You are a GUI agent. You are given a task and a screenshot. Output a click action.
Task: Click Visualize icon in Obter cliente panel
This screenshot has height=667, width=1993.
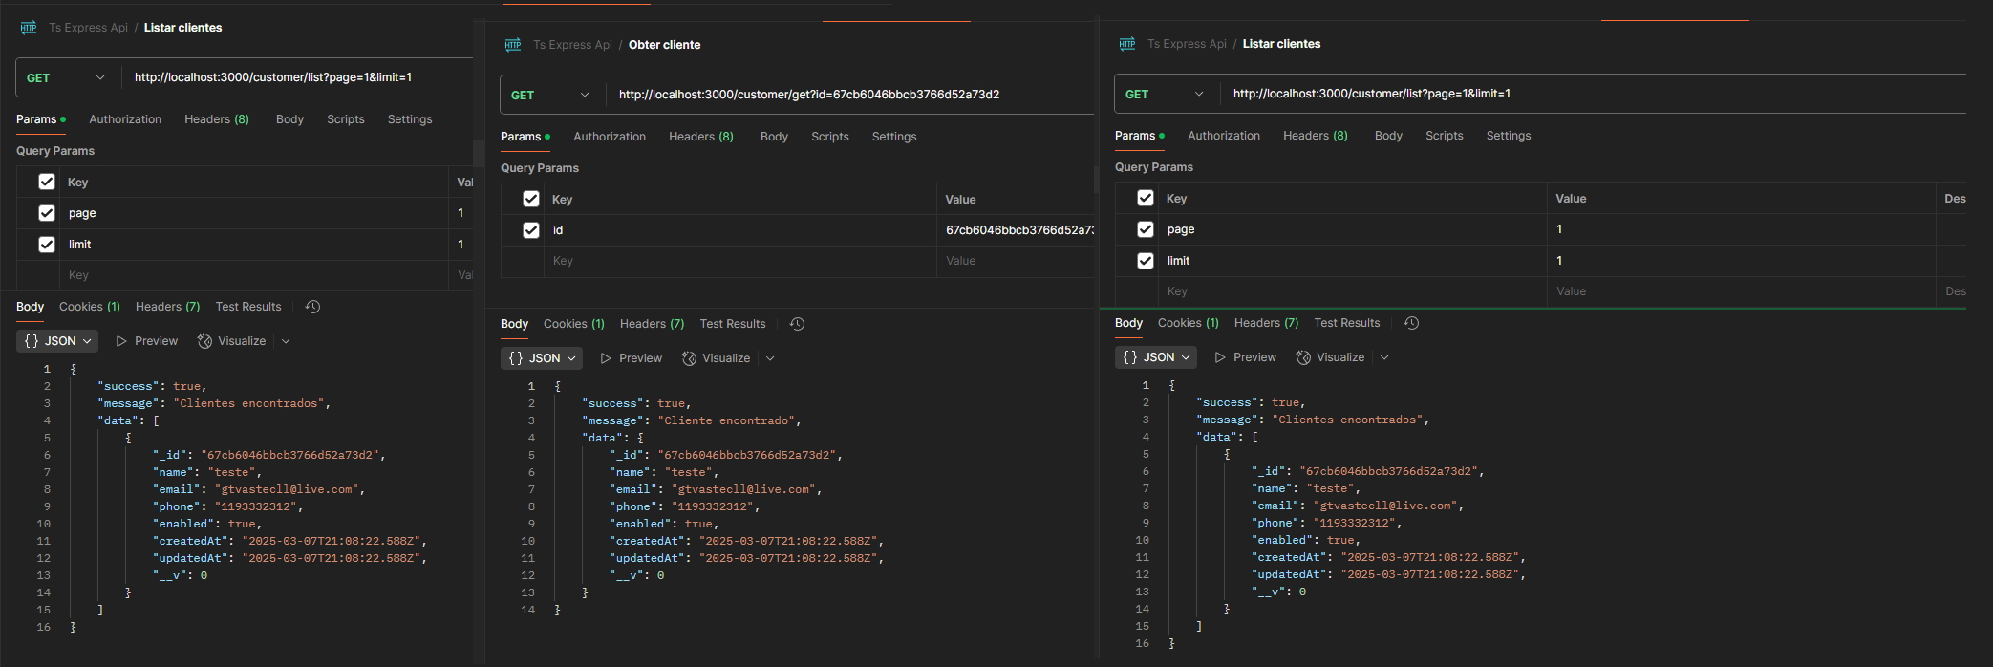click(689, 358)
